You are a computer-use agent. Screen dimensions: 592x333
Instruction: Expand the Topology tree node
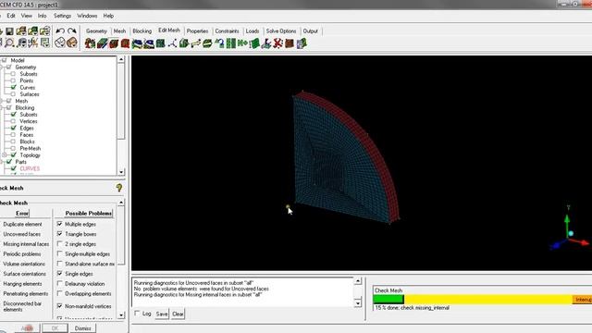tap(5, 155)
